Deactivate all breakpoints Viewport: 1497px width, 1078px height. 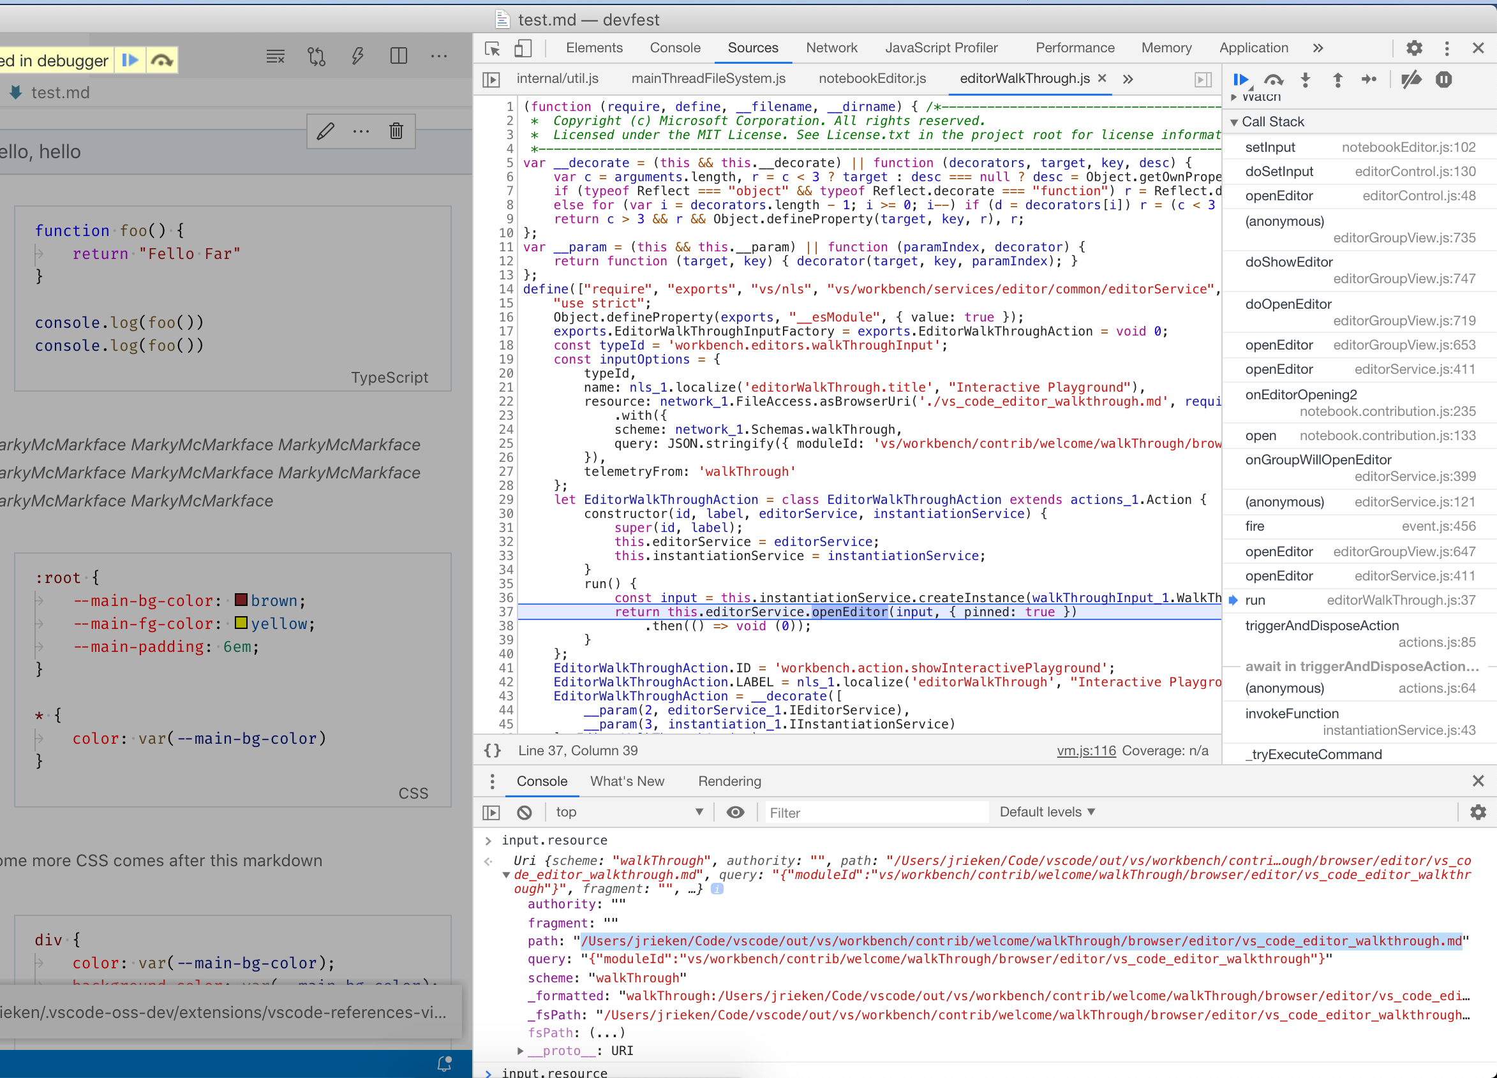(x=1411, y=79)
